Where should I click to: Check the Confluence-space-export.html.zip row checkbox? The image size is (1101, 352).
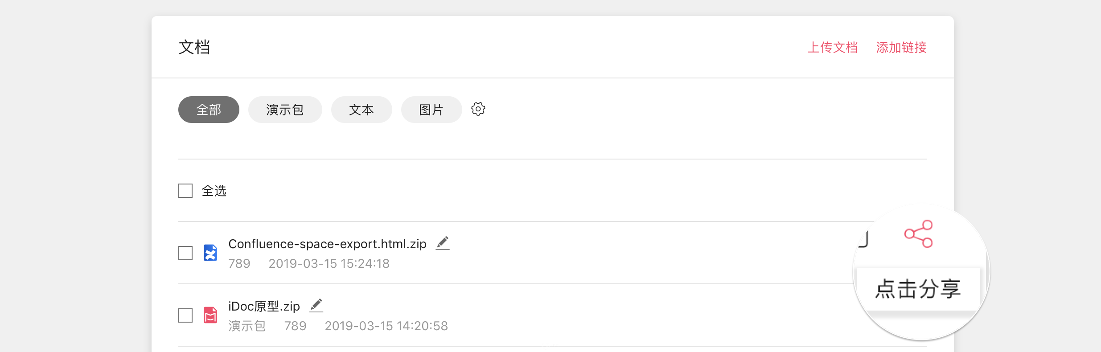(185, 253)
